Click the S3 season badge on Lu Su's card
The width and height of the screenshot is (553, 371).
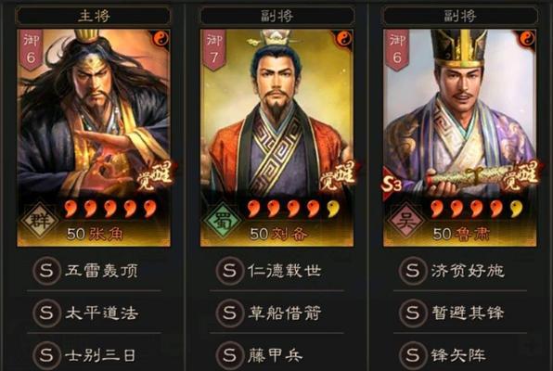392,184
